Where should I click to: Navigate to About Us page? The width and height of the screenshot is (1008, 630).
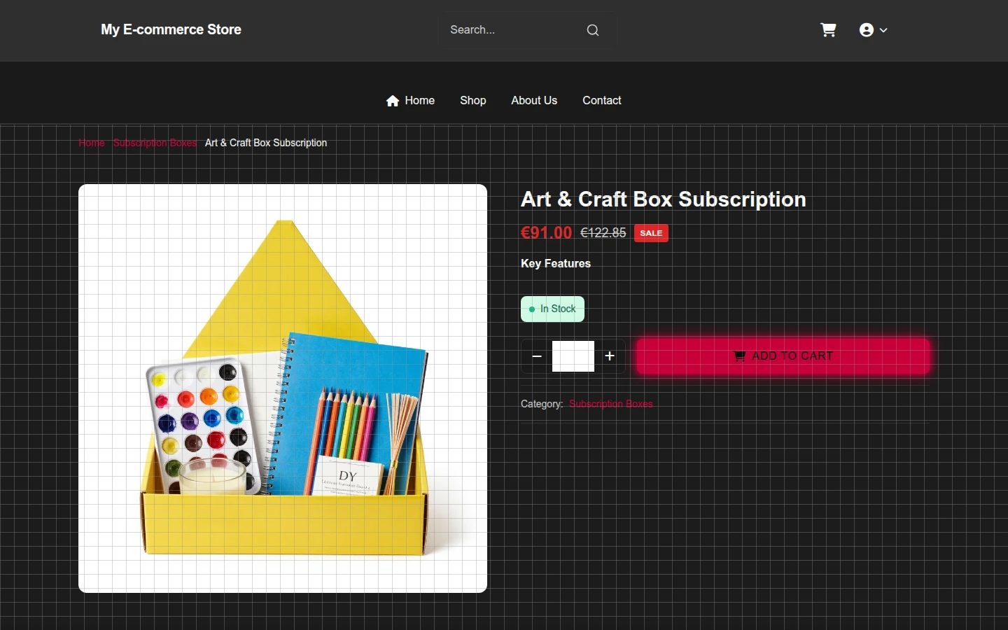(534, 101)
